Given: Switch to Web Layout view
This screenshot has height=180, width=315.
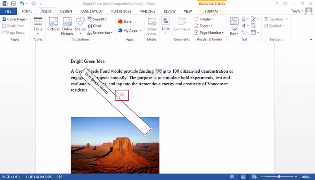Looking at the screenshot, I should pyautogui.click(x=254, y=176).
